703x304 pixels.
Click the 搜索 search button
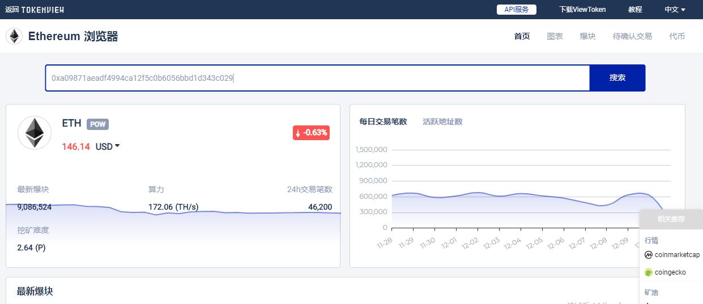(x=617, y=78)
